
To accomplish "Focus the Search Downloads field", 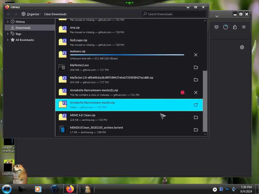I will click(x=174, y=14).
